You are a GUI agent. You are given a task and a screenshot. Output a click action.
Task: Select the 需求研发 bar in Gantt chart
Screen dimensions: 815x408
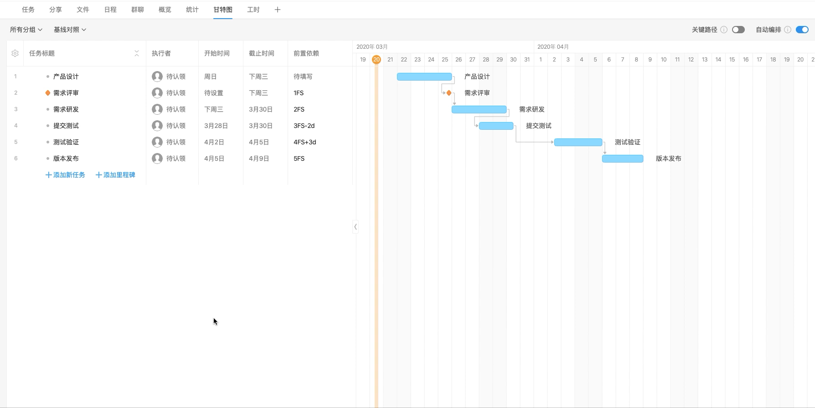point(479,109)
